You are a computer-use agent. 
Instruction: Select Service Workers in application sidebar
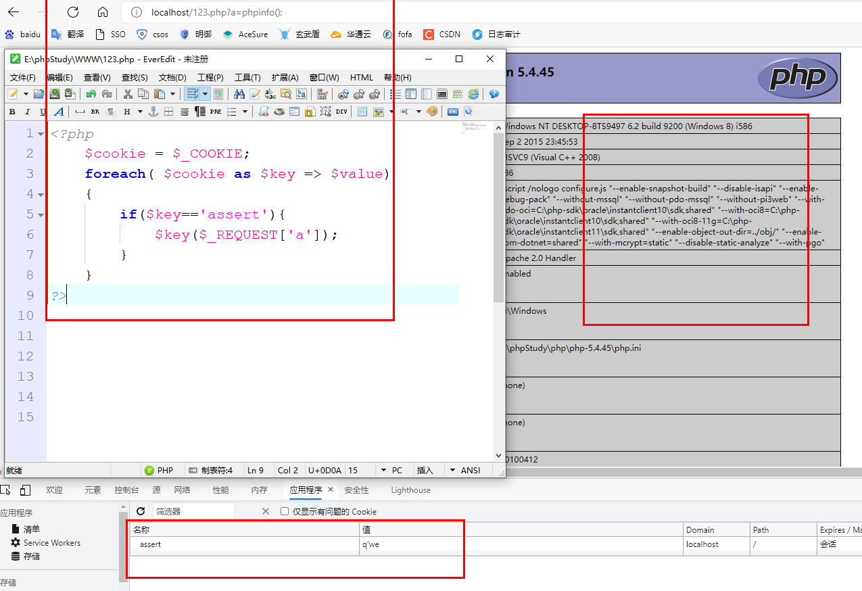coord(45,543)
